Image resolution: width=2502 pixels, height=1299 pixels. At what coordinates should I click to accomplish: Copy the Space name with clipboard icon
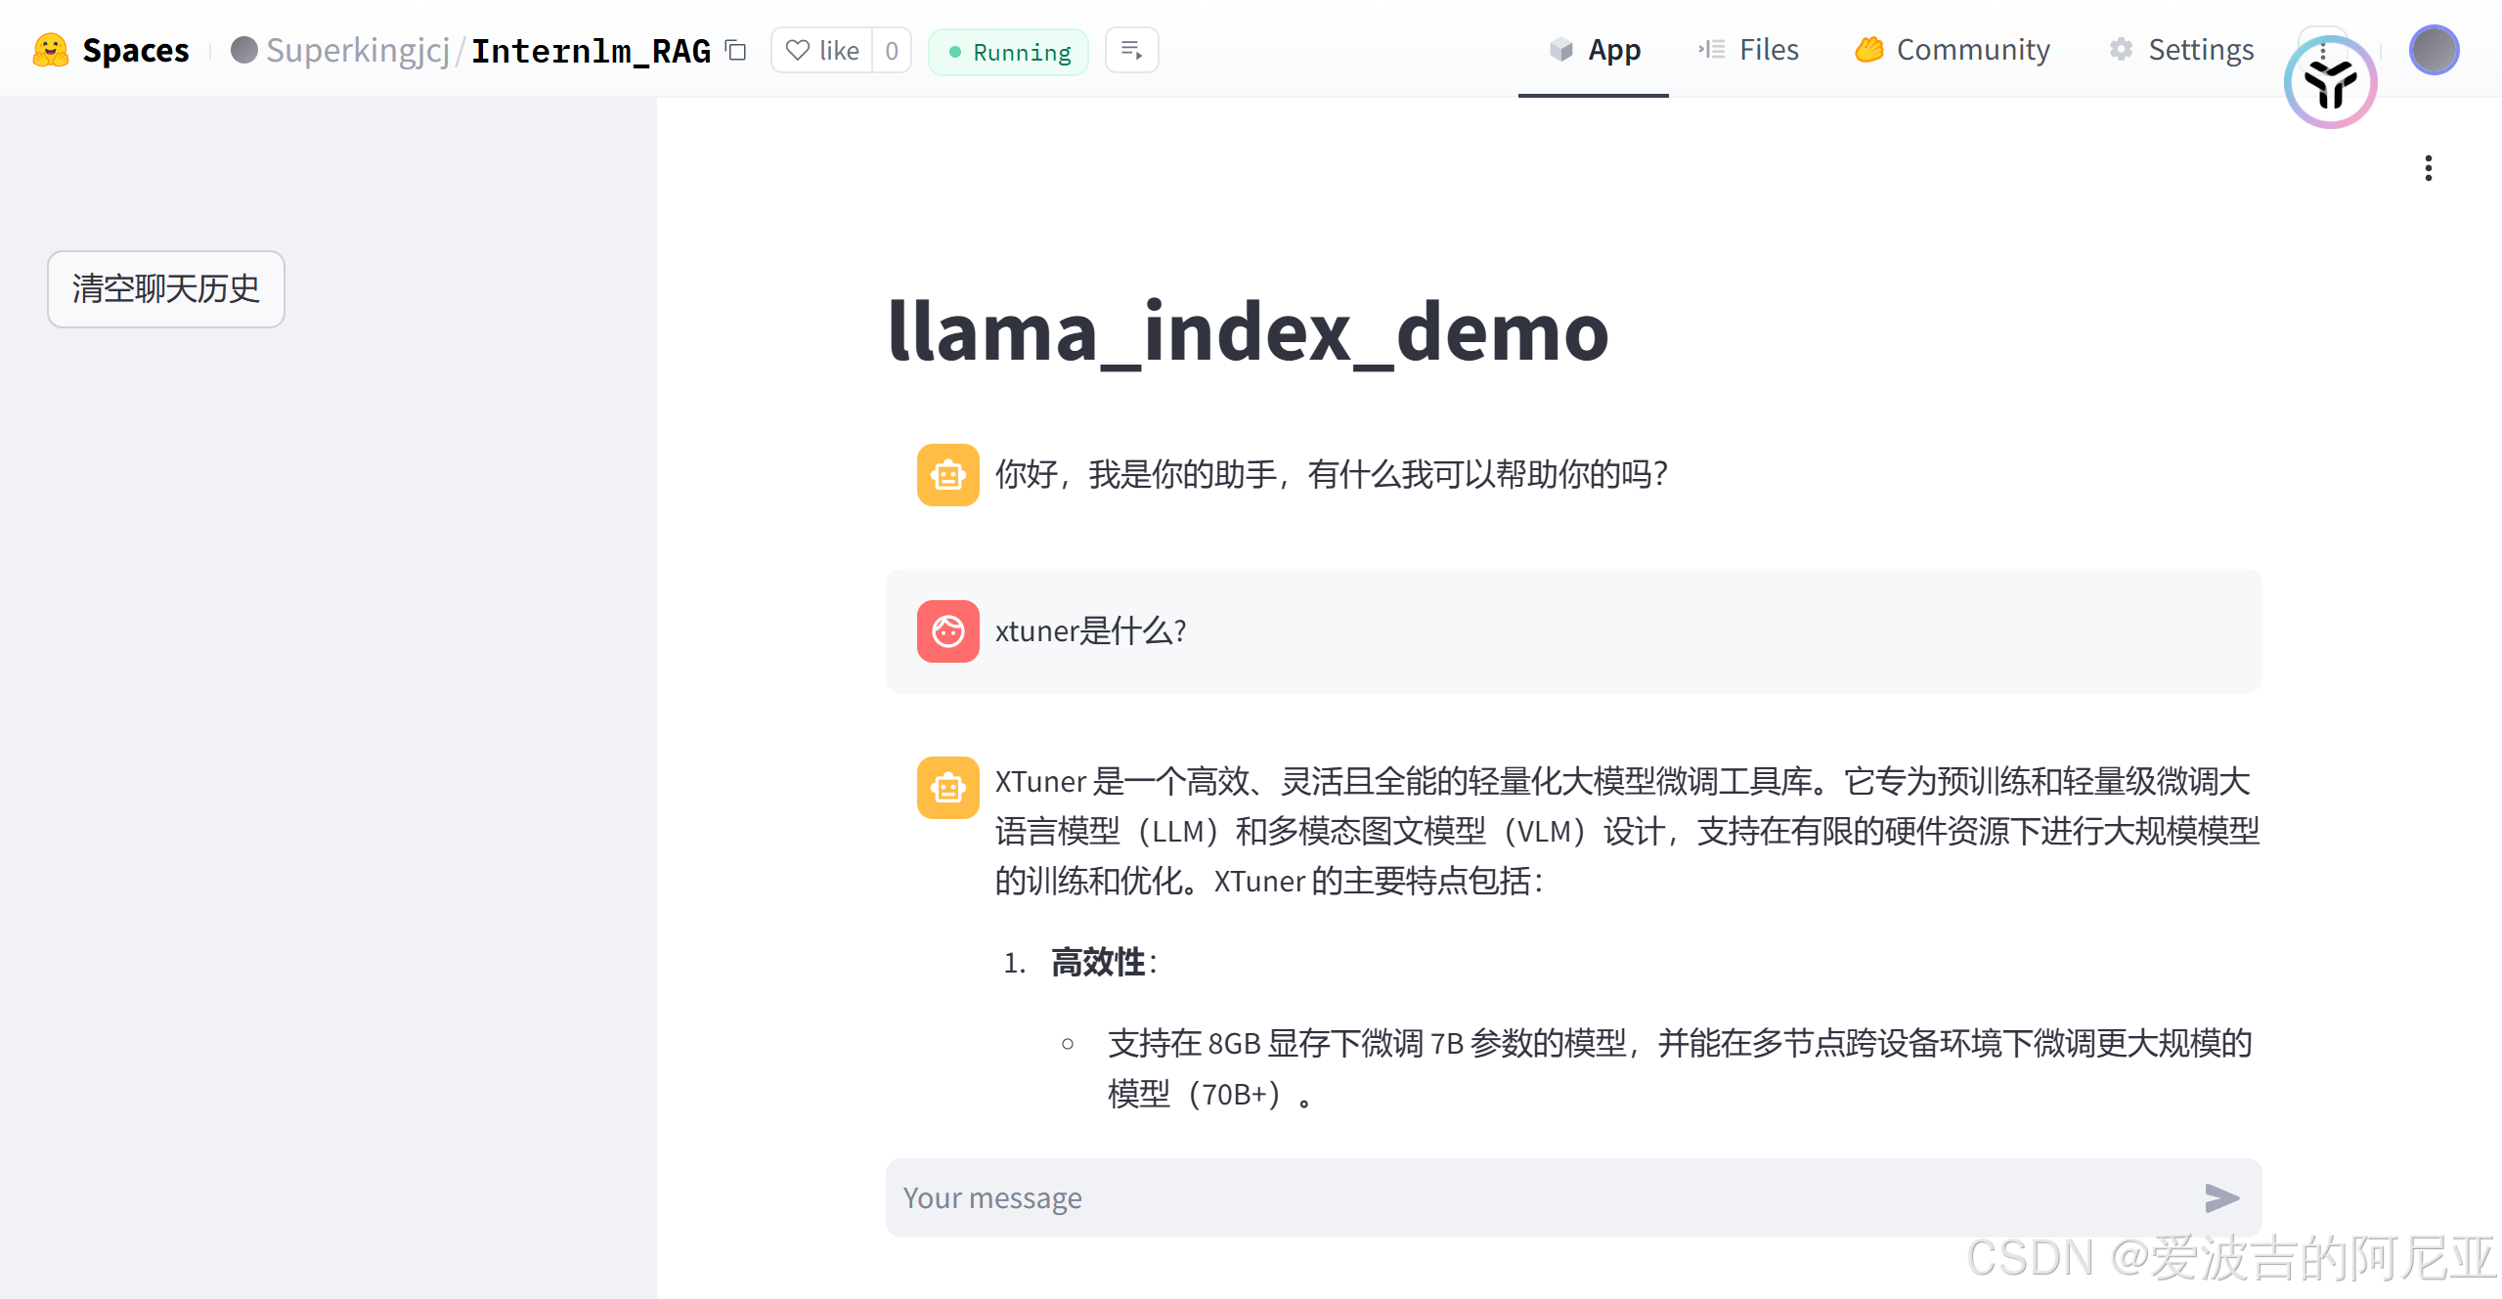pos(736,50)
